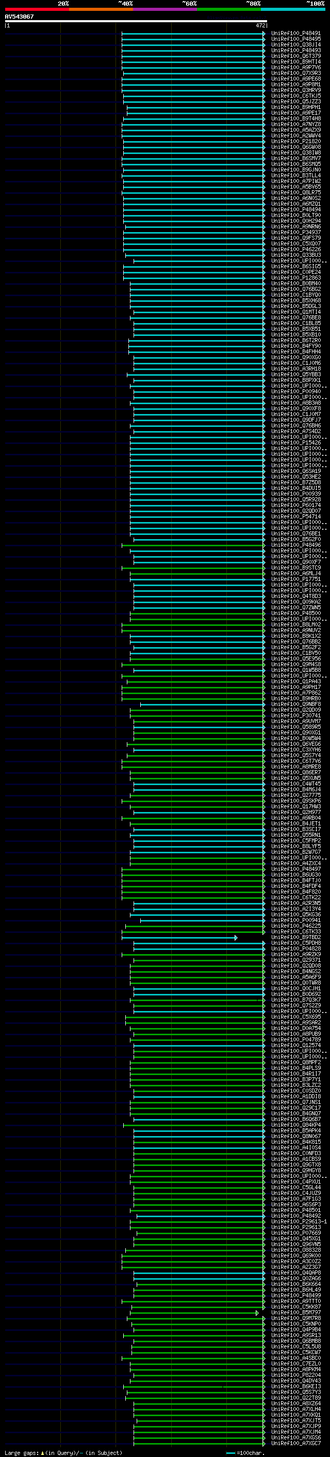Select hit label UniRef100_P48494

coord(296,209)
